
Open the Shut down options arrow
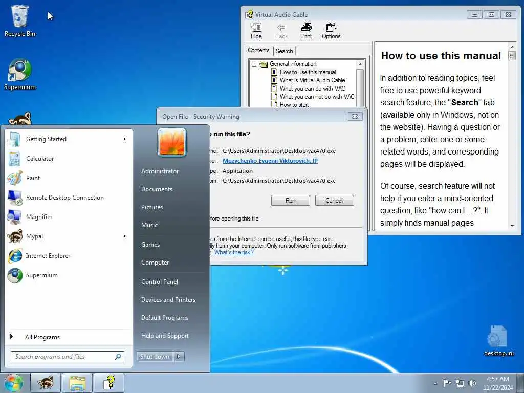[x=179, y=357]
